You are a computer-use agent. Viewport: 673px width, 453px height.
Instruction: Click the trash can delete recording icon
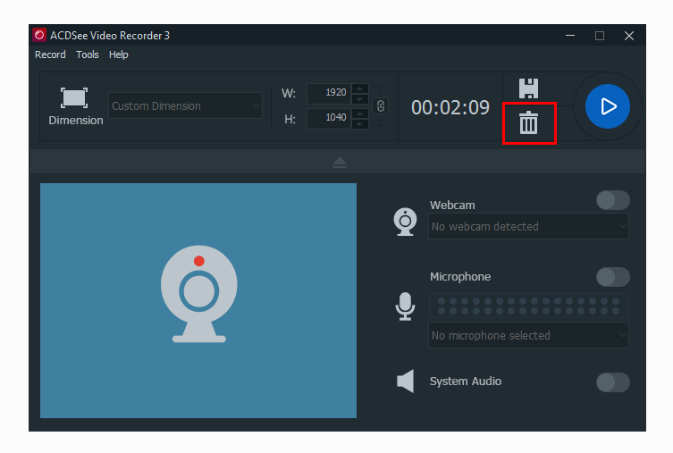[x=528, y=122]
